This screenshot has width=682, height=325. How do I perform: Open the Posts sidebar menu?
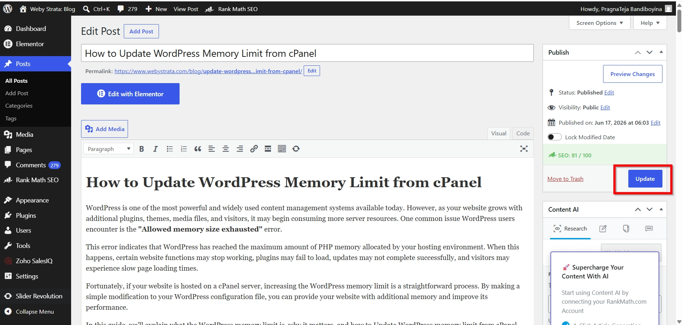36,64
